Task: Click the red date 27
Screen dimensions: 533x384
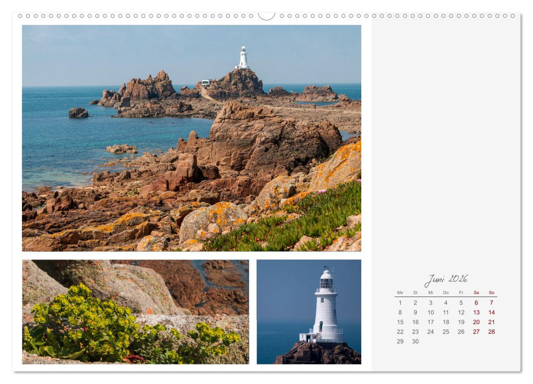Action: [x=476, y=331]
